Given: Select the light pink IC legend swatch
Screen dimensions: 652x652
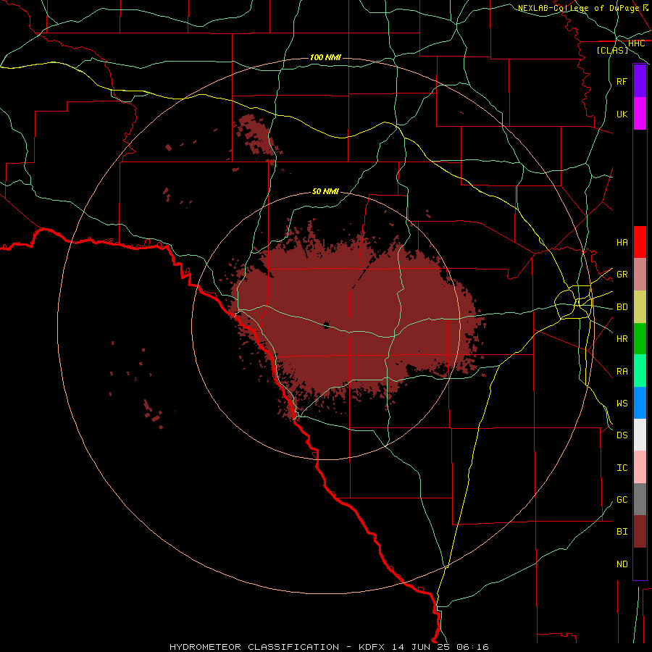Looking at the screenshot, I should click(640, 467).
